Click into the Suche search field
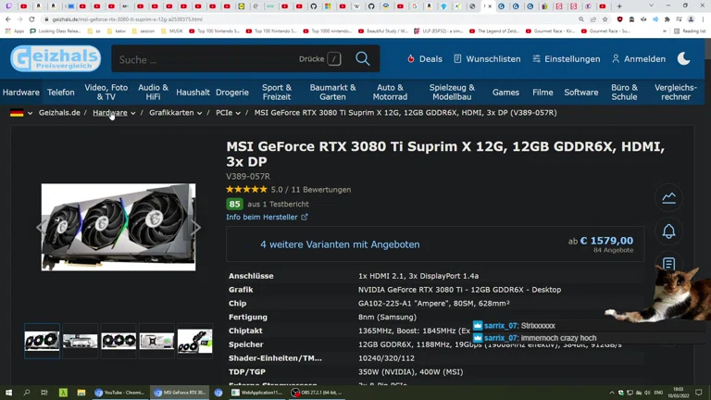Viewport: 711px width, 400px height. [x=204, y=59]
